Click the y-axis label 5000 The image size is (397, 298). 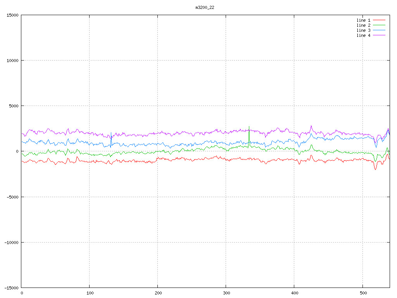pyautogui.click(x=14, y=106)
